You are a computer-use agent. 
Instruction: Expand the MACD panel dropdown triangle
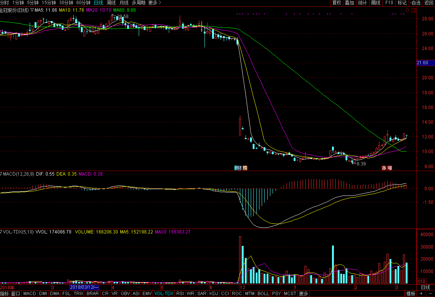pos(2,174)
